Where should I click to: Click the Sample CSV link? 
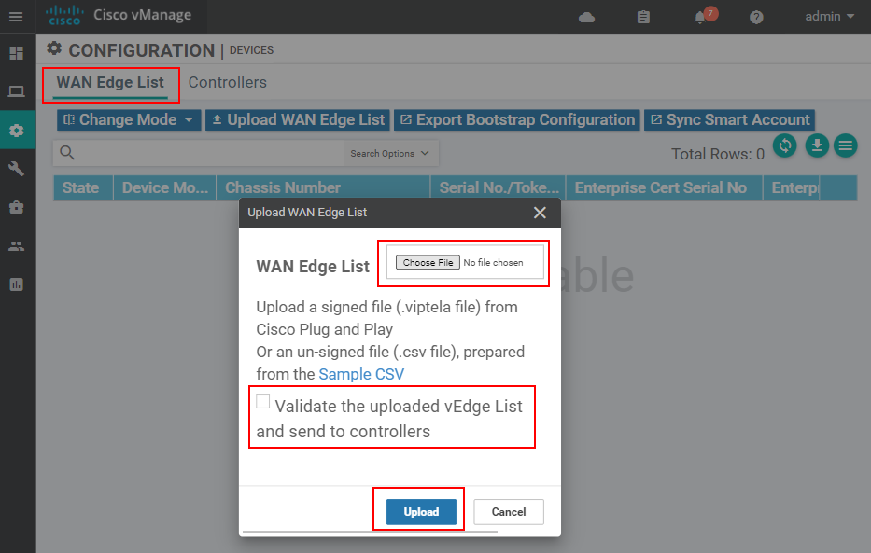[360, 373]
